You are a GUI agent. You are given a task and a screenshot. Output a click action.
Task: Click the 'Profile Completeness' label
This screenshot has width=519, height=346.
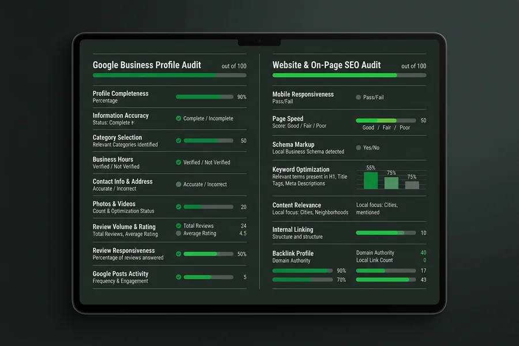121,93
